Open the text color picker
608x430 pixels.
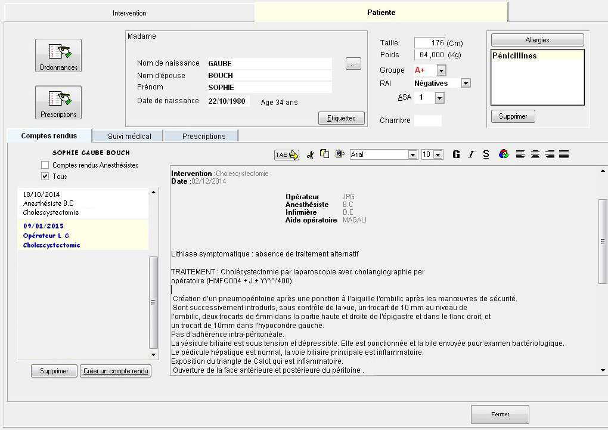503,154
